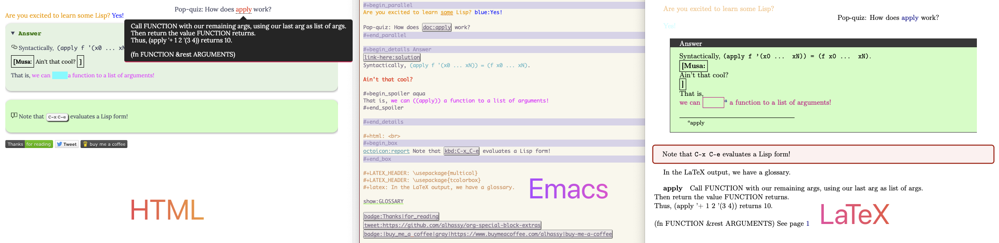The image size is (999, 243).
Task: Click the '#+begin_details Answer' line in Emacs
Action: 503,49
